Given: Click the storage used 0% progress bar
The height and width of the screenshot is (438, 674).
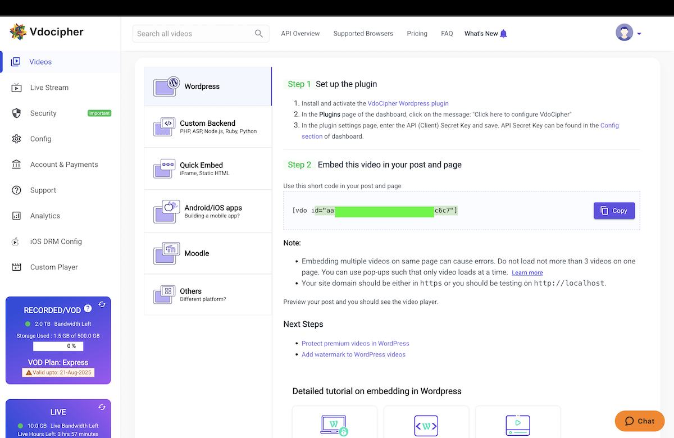Looking at the screenshot, I should pos(58,346).
